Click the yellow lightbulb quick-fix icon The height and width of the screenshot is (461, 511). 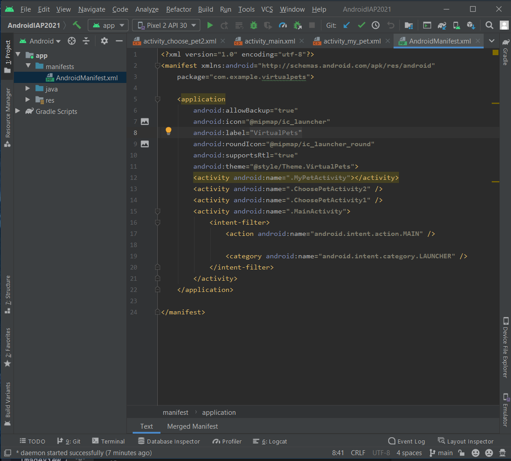(169, 131)
